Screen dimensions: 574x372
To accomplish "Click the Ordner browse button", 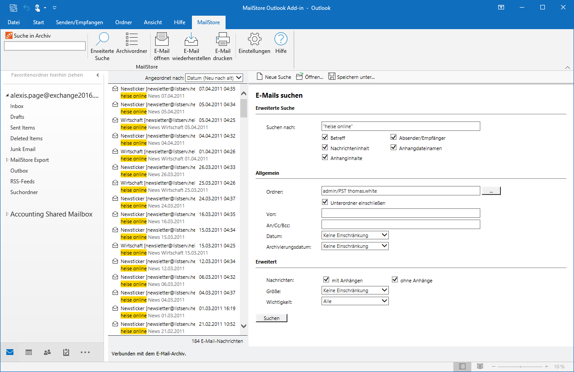I will 491,191.
